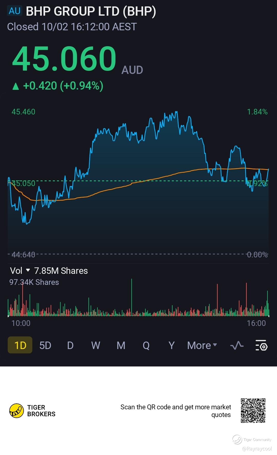Screen dimensions: 277x455
Task: Open chart settings list-gear icon
Action: coord(262,345)
